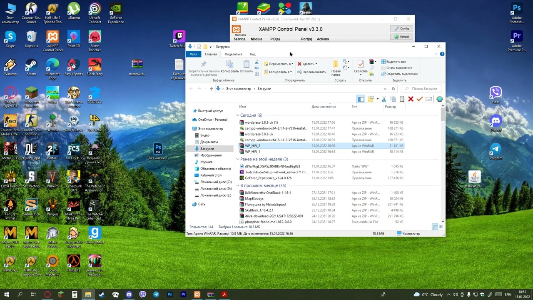Click the red X delete icon in the quick toolbar
Screen dimensions: 533x300
(x=411, y=99)
